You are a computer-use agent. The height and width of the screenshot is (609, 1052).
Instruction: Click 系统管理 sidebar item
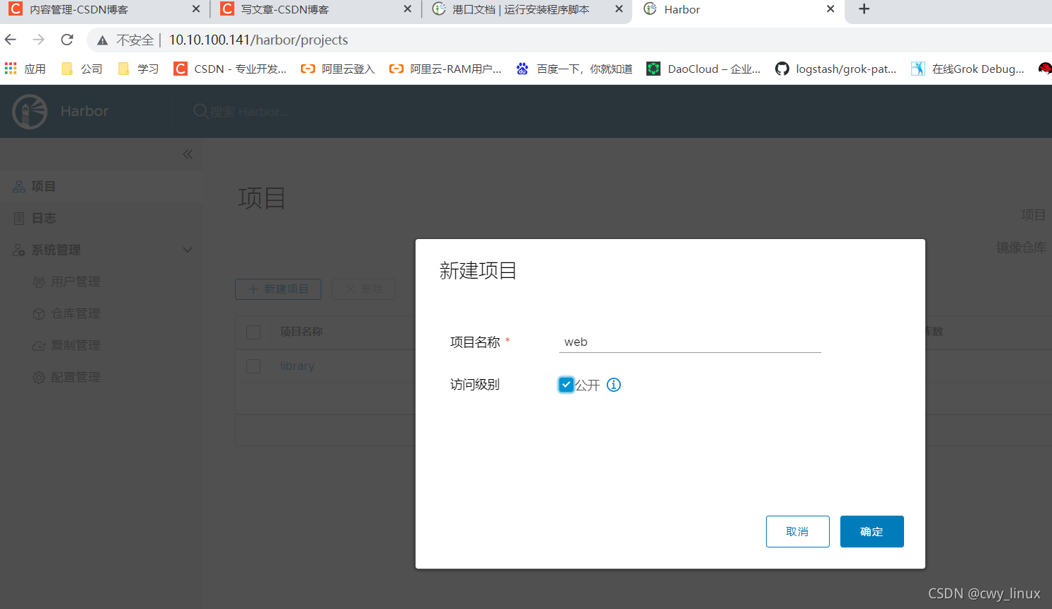coord(56,250)
